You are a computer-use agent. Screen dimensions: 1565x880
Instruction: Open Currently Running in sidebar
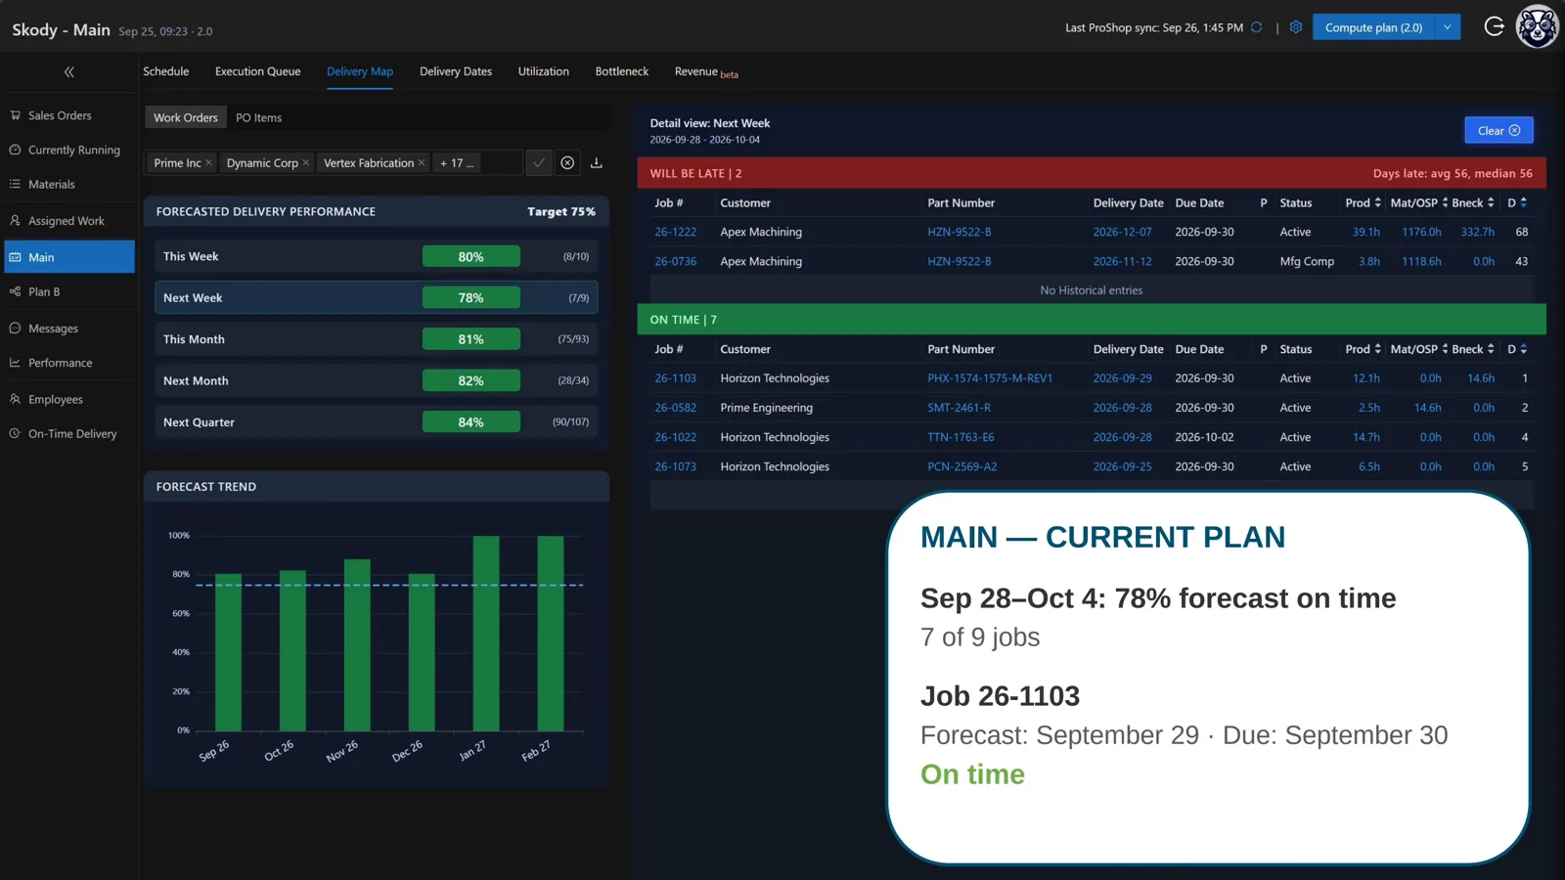click(68, 150)
